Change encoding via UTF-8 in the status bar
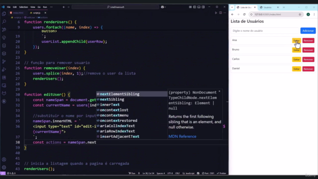Viewport: 318px width, 179px height. coord(170,174)
